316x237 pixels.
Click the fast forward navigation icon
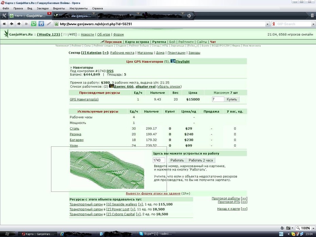(26, 24)
